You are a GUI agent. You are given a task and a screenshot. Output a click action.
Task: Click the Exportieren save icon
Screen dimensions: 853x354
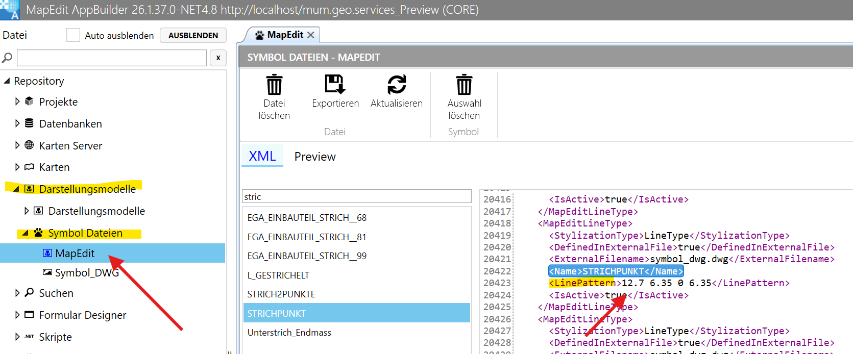(x=335, y=85)
